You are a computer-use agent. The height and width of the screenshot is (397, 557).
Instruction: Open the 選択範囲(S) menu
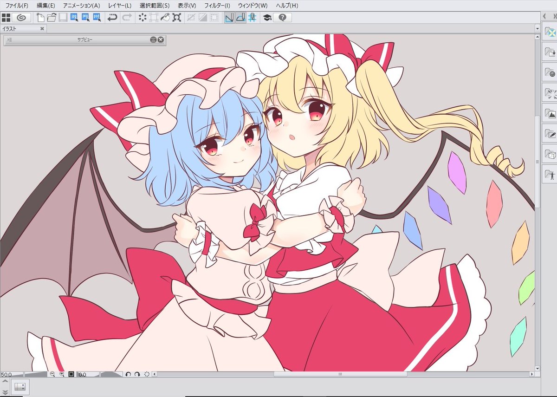click(x=155, y=6)
